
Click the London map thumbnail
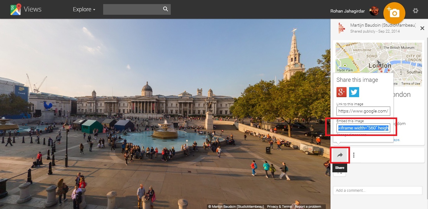pos(378,64)
